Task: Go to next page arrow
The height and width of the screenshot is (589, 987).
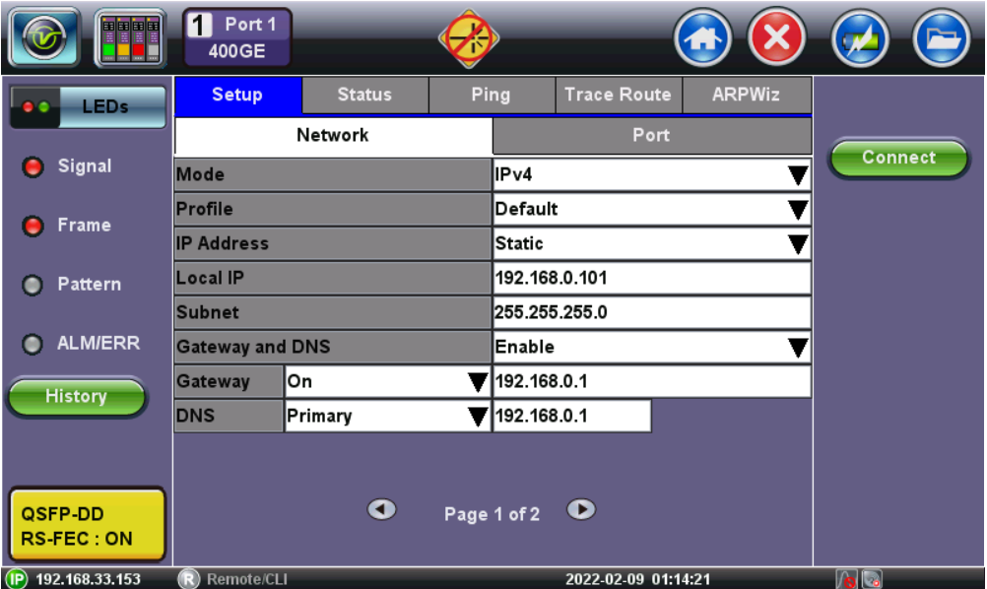Action: click(x=583, y=509)
